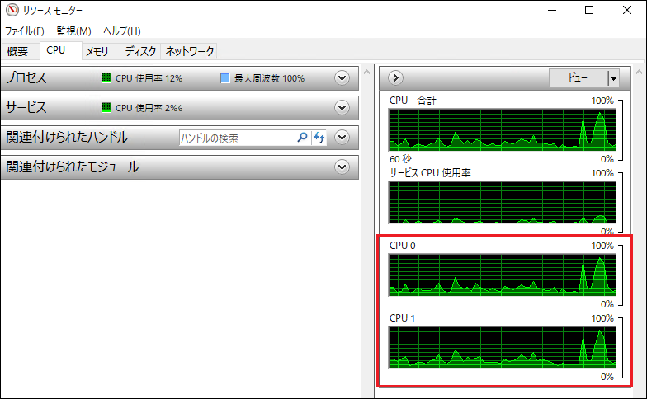
Task: Collapse the graph pane with the arrow button
Action: click(x=395, y=77)
